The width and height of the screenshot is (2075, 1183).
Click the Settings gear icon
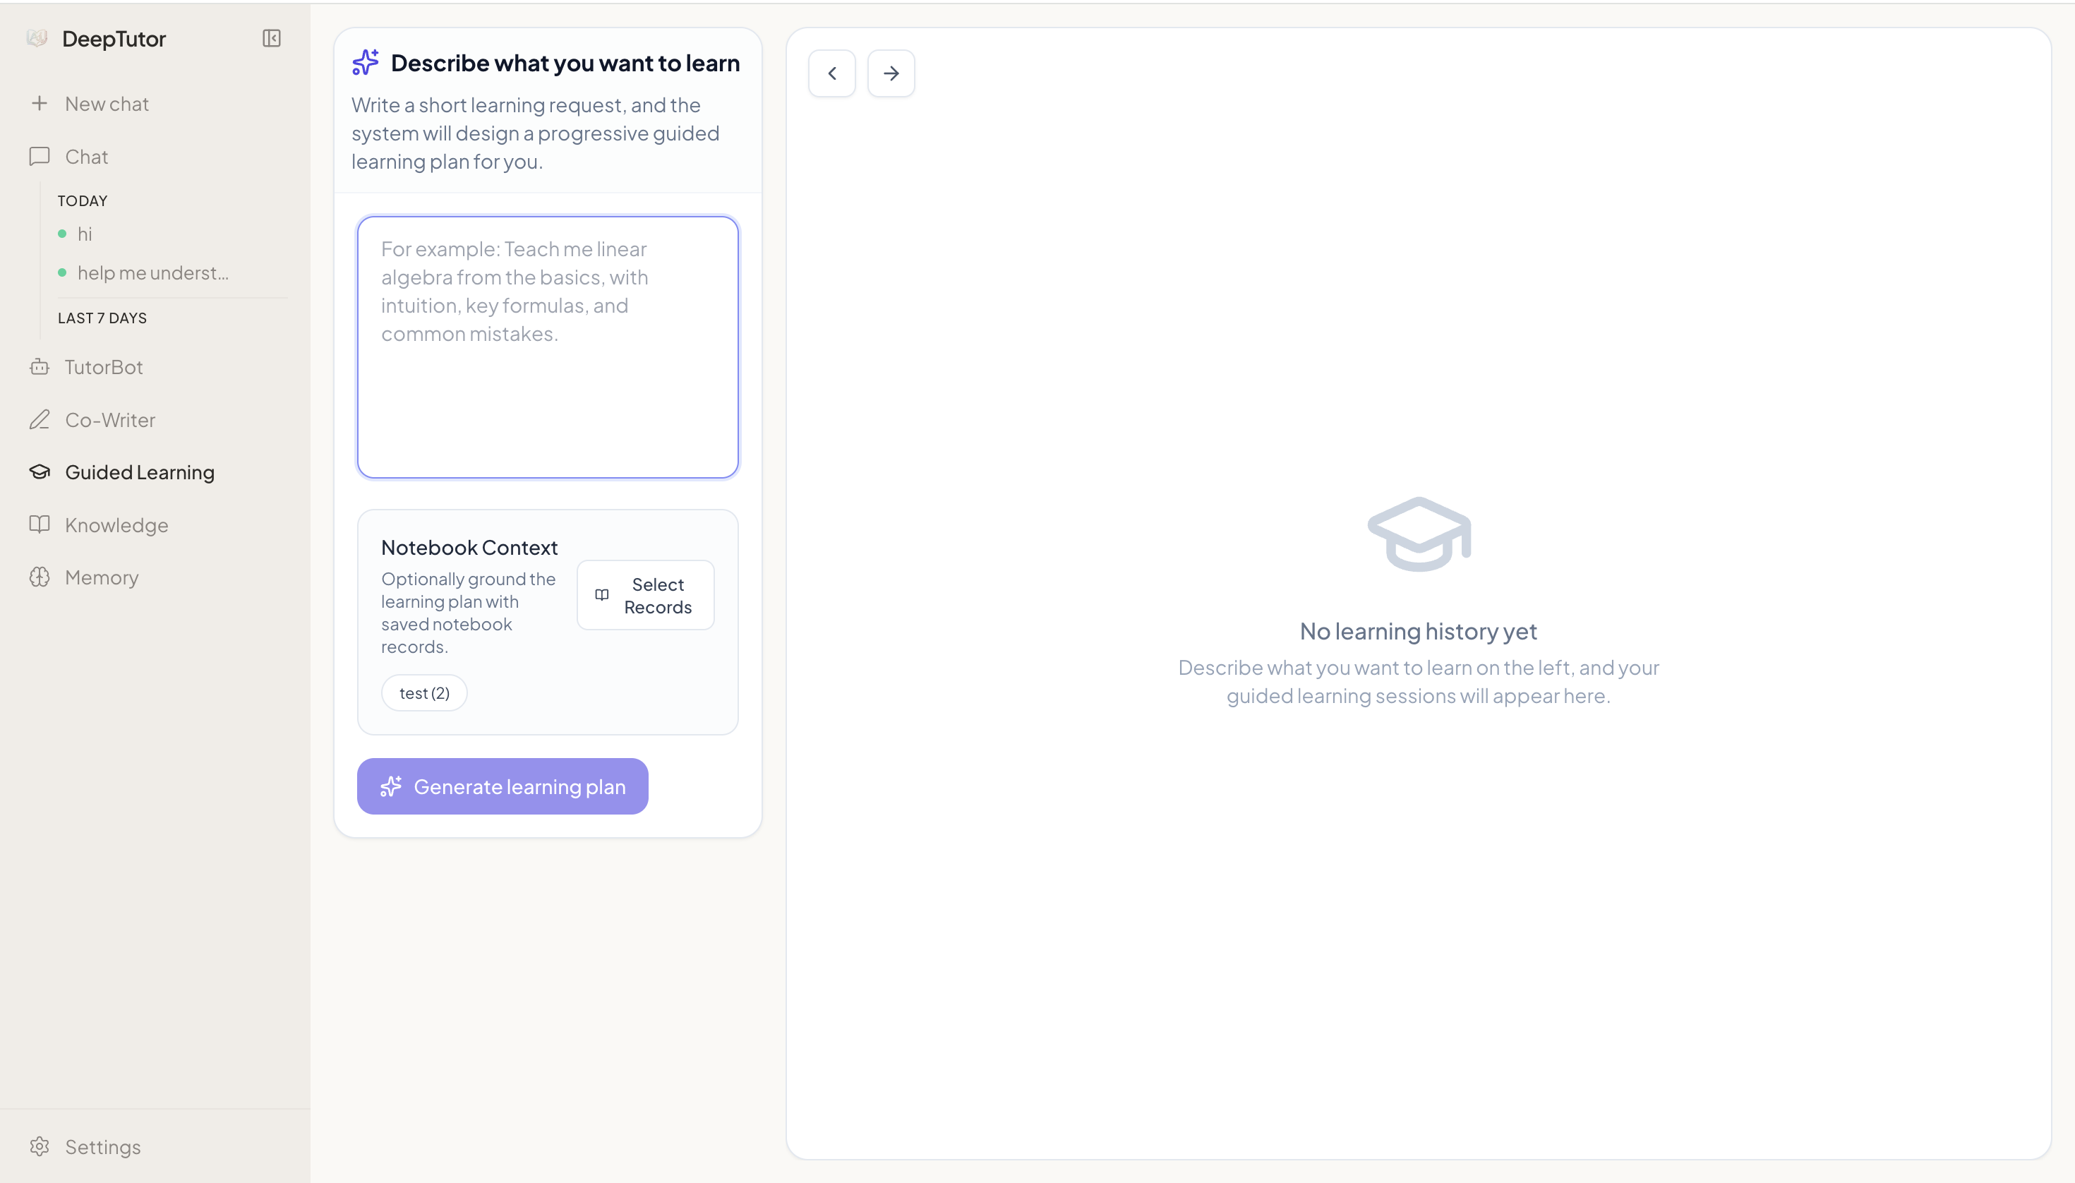39,1146
